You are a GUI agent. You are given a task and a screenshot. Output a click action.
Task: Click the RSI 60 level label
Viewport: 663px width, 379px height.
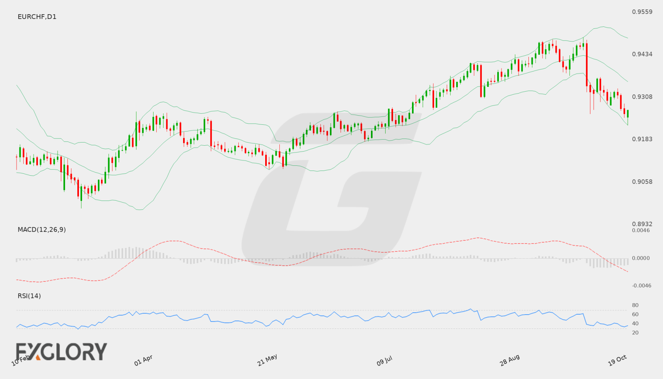(x=635, y=314)
